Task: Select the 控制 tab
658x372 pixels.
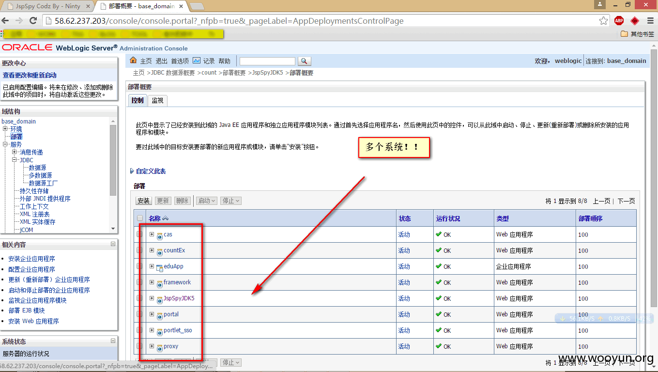Action: tap(138, 100)
